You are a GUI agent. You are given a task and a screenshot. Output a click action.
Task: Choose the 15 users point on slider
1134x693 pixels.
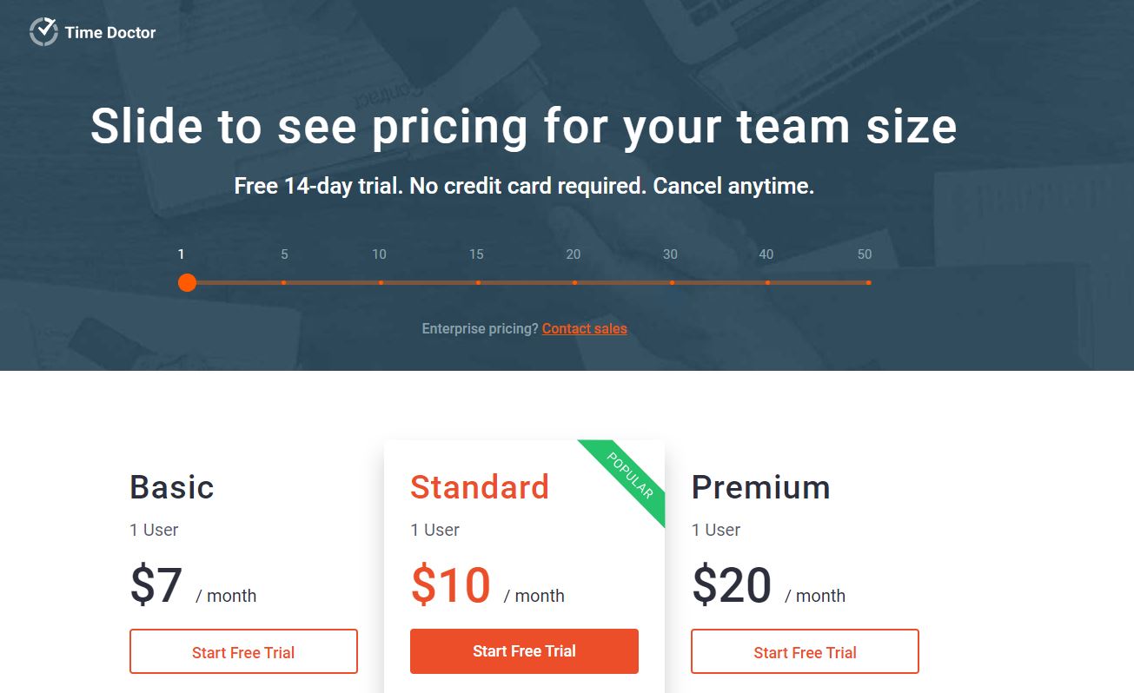tap(478, 282)
